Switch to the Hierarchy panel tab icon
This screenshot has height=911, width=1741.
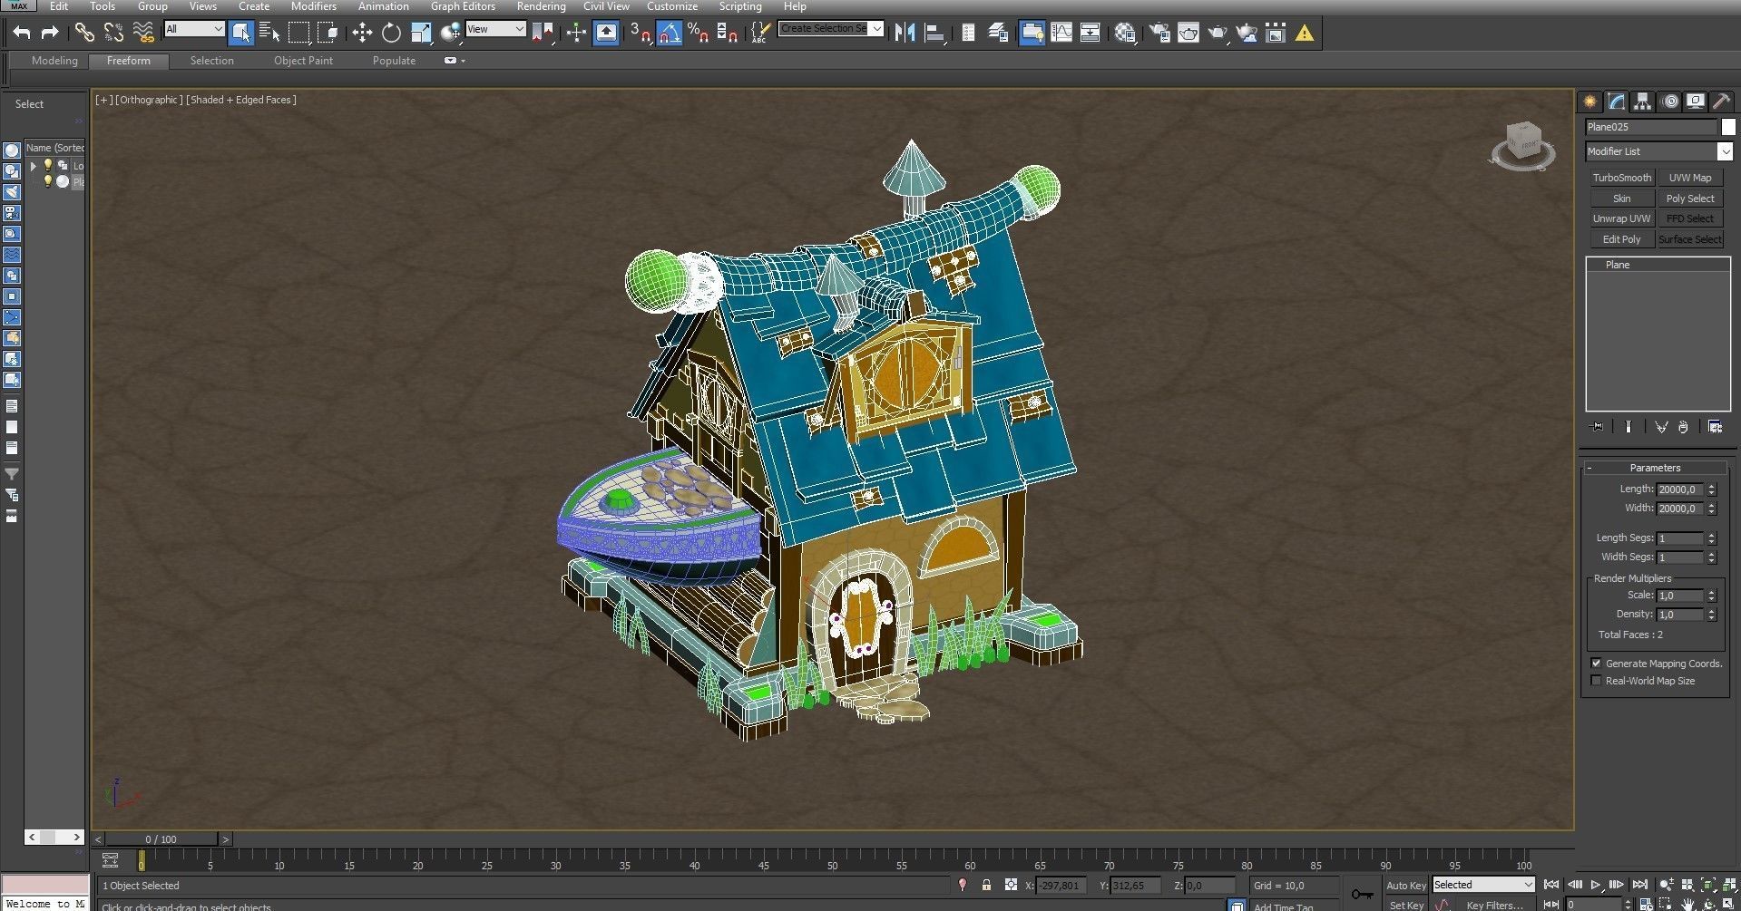1642,102
